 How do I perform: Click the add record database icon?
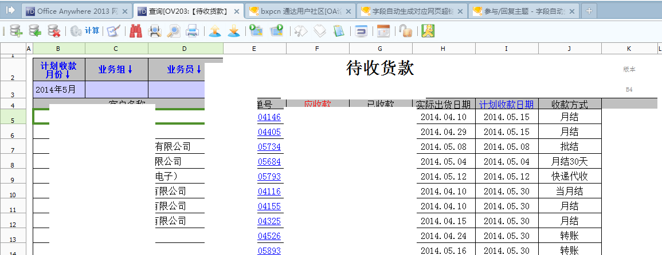16,30
